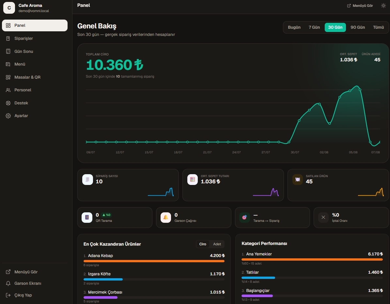The height and width of the screenshot is (304, 390).
Task: Click the Garson Çağrısı bell card icon
Action: pos(166,218)
